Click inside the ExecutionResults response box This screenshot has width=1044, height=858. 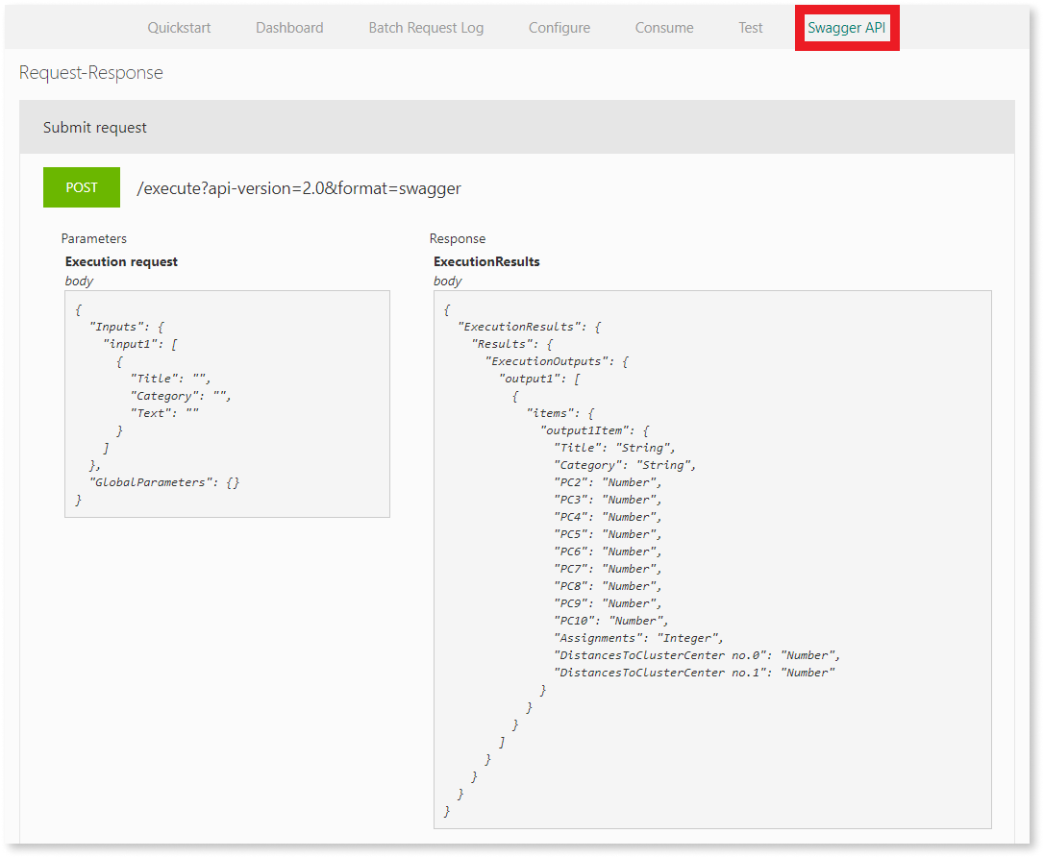(711, 557)
